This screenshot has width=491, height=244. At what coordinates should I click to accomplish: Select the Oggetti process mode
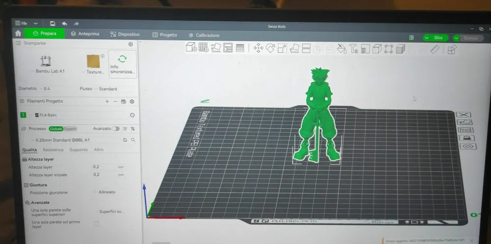tap(70, 129)
